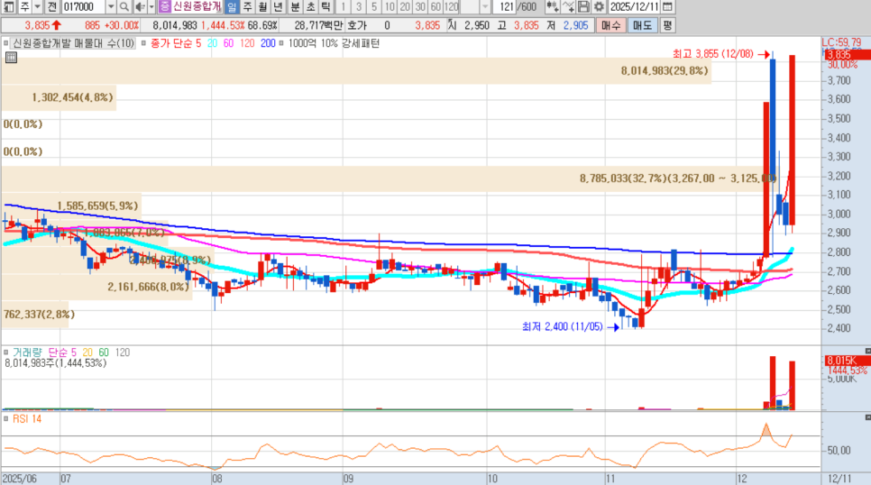871x485 pixels.
Task: Click the 8,014,983(29.8%) volume profile label
Action: click(665, 70)
